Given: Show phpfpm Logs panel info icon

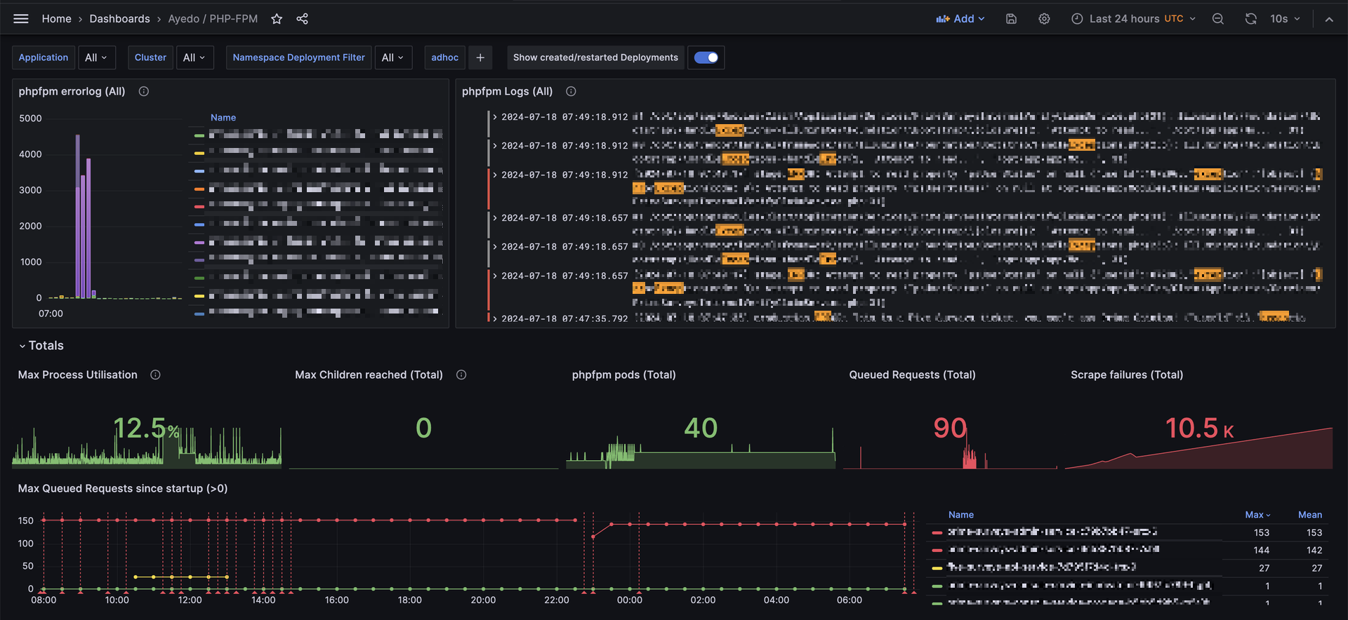Looking at the screenshot, I should [571, 91].
